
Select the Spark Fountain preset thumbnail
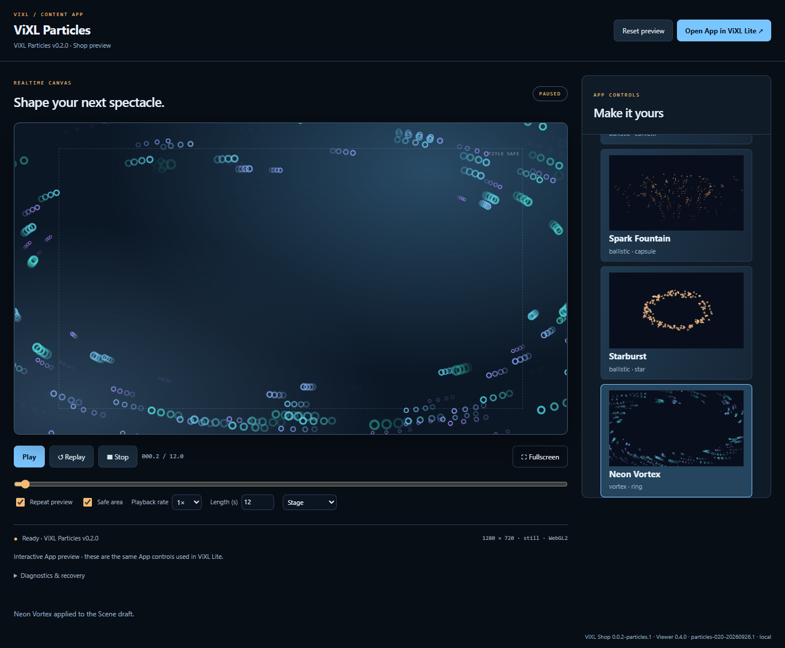coord(676,193)
